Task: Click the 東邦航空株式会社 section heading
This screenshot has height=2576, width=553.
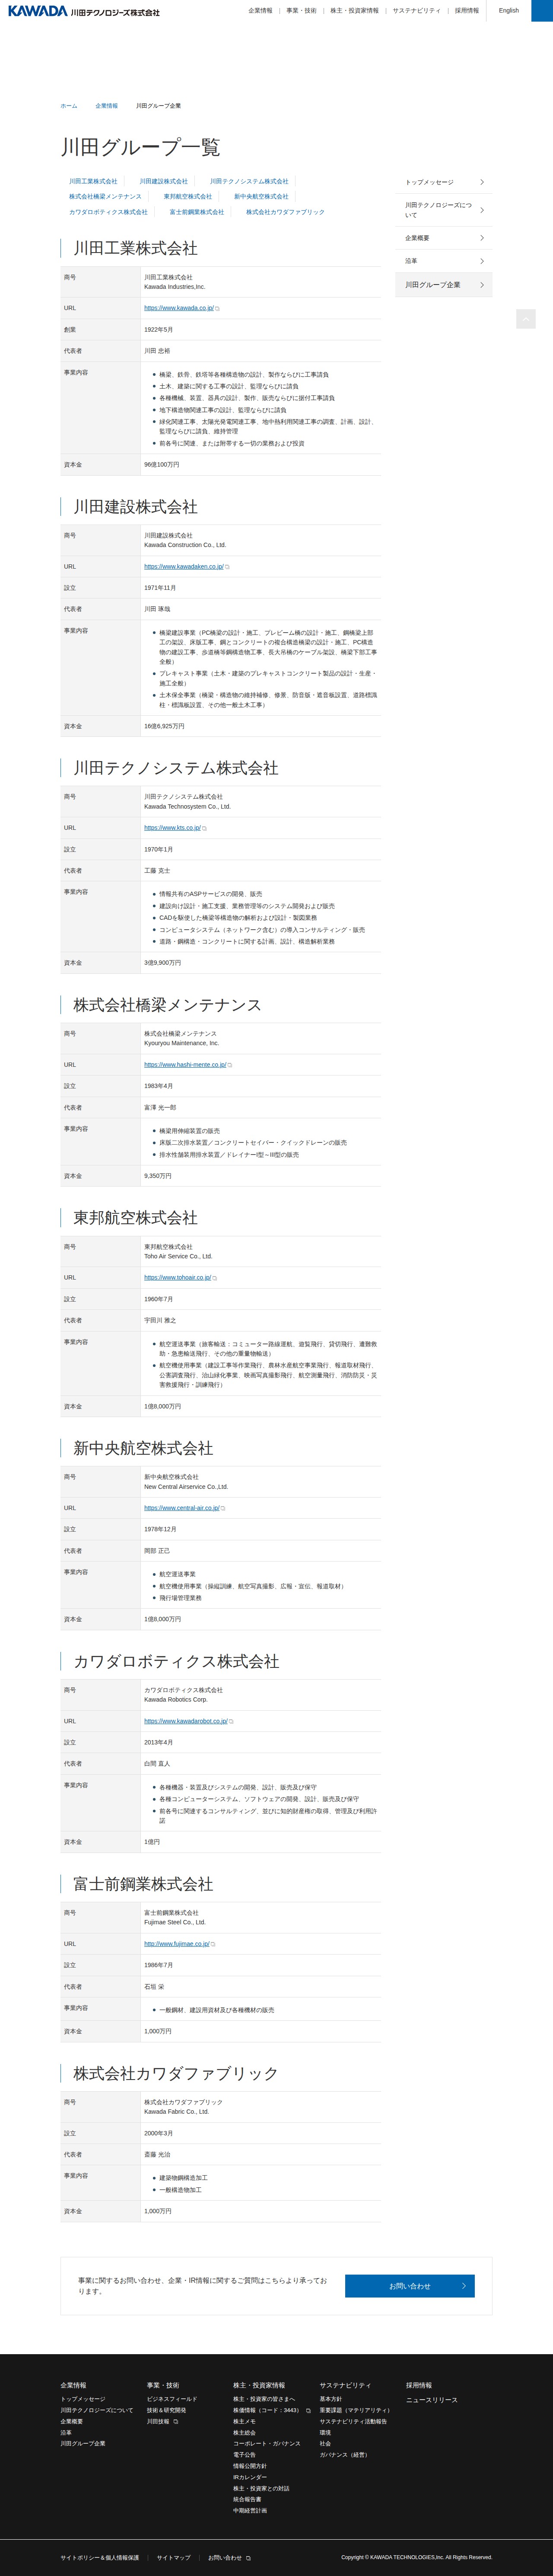Action: tap(136, 1218)
